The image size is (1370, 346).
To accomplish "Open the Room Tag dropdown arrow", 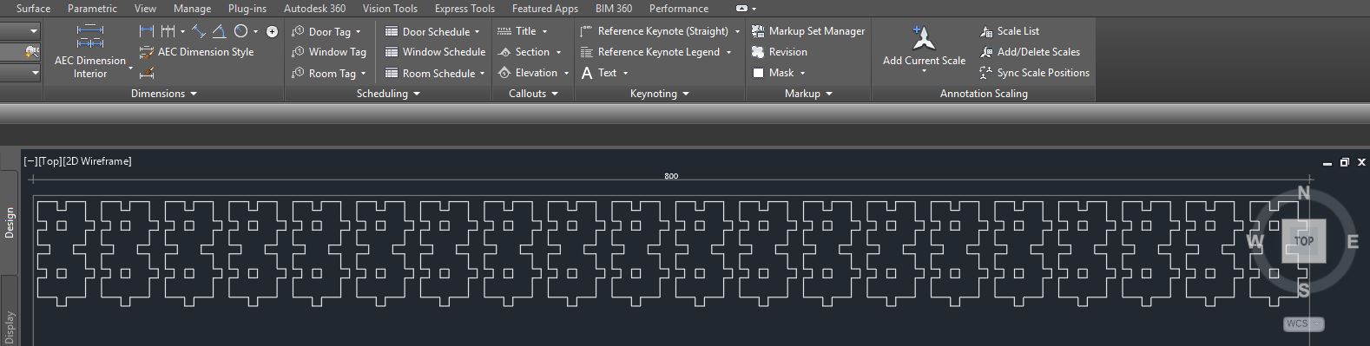I will [364, 74].
